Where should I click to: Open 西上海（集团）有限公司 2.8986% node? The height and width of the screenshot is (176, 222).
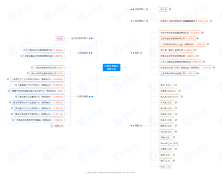(176, 50)
